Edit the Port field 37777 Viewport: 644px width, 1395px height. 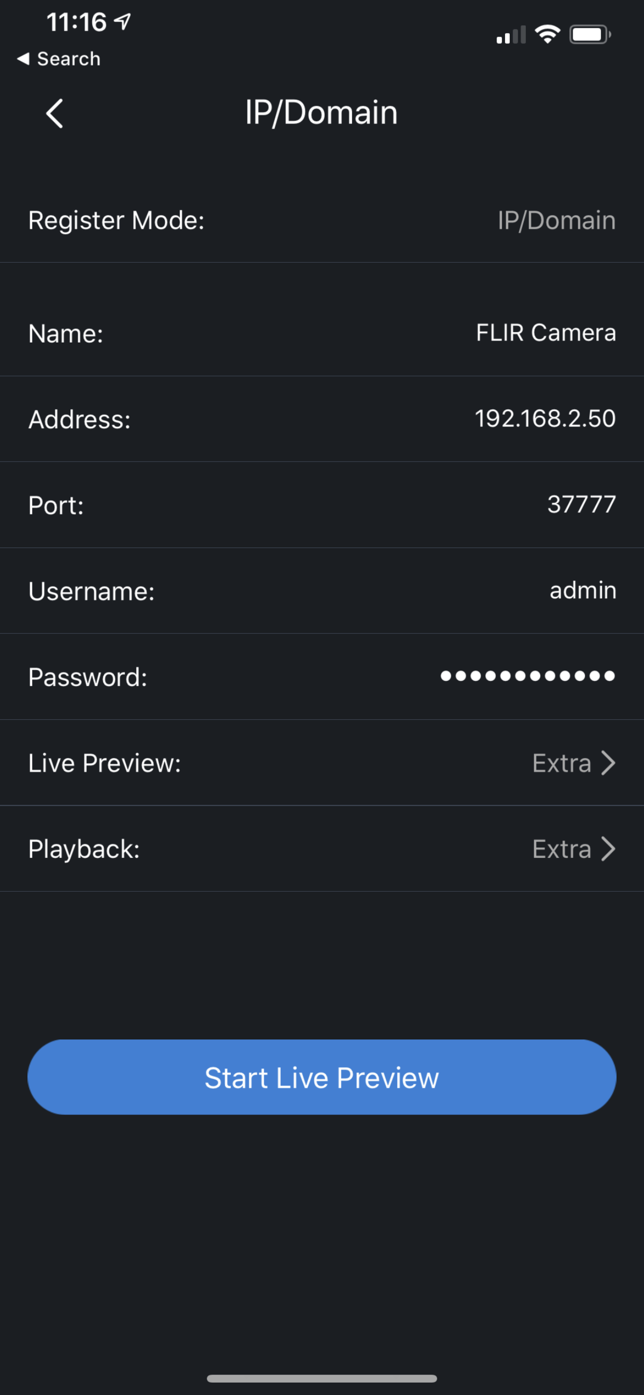(581, 504)
